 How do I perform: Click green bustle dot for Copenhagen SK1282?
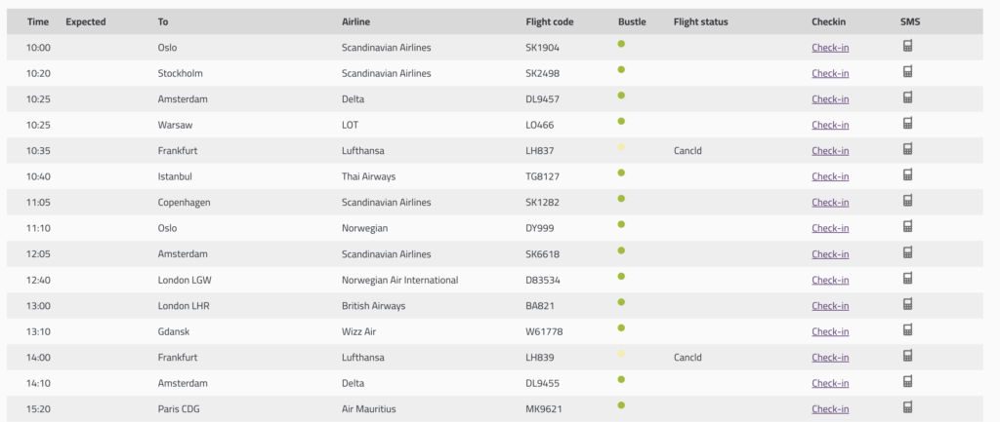pos(621,199)
